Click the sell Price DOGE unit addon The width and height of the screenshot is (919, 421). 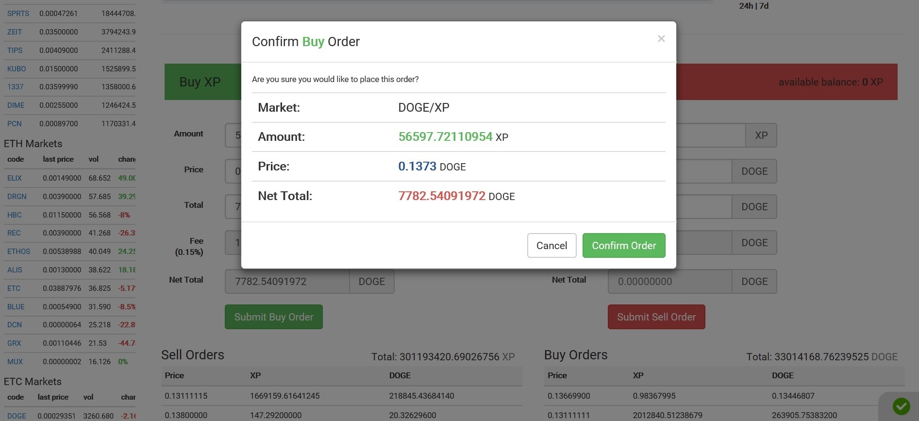tap(754, 171)
